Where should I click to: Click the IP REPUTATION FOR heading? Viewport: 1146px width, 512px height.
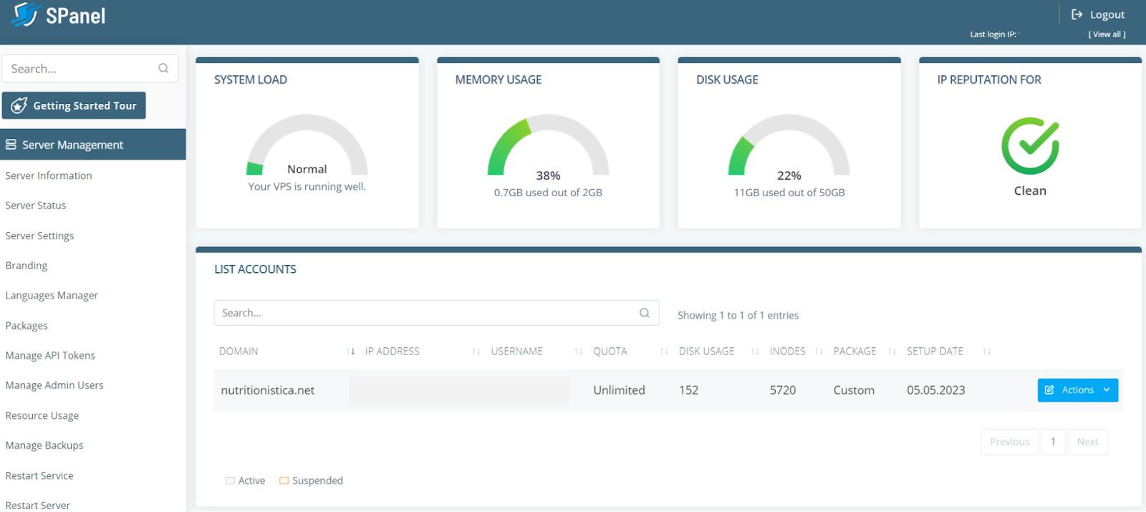989,79
